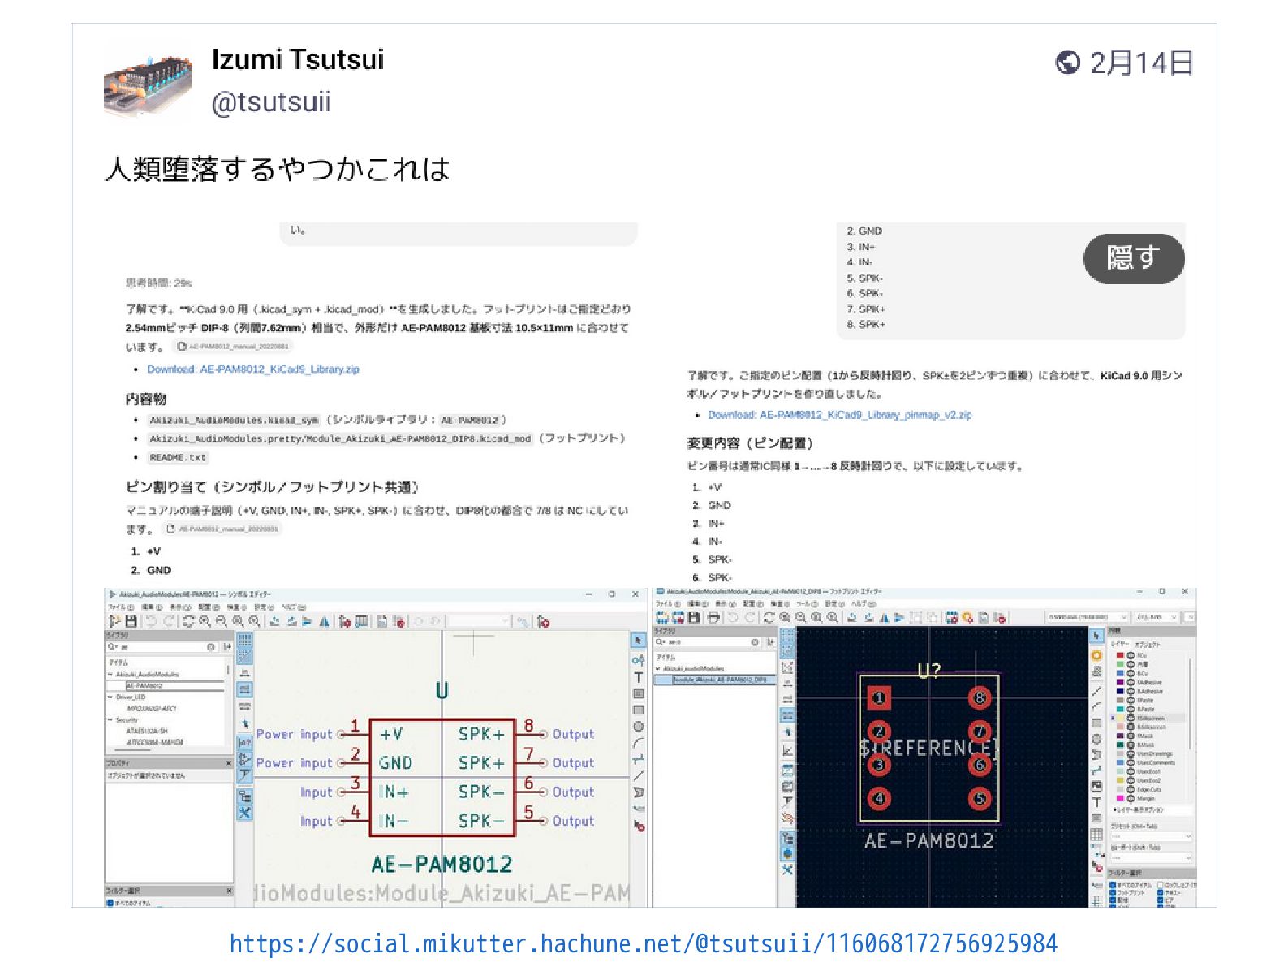Click the magenta Margin layer color swatch
The image size is (1288, 967).
[1121, 799]
